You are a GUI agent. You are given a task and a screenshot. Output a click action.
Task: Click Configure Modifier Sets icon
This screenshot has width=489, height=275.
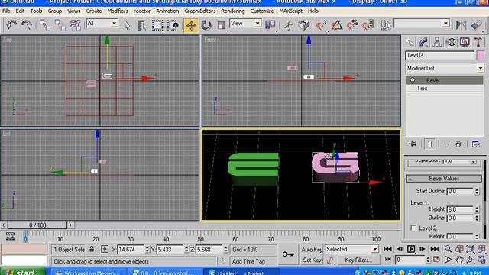pos(475,144)
